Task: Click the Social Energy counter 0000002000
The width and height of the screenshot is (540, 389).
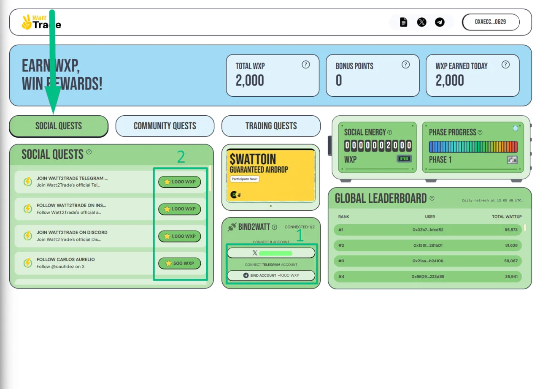Action: [378, 146]
